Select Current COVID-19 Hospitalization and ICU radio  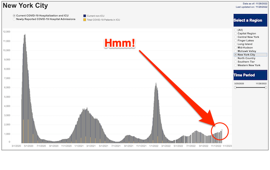tap(14, 16)
